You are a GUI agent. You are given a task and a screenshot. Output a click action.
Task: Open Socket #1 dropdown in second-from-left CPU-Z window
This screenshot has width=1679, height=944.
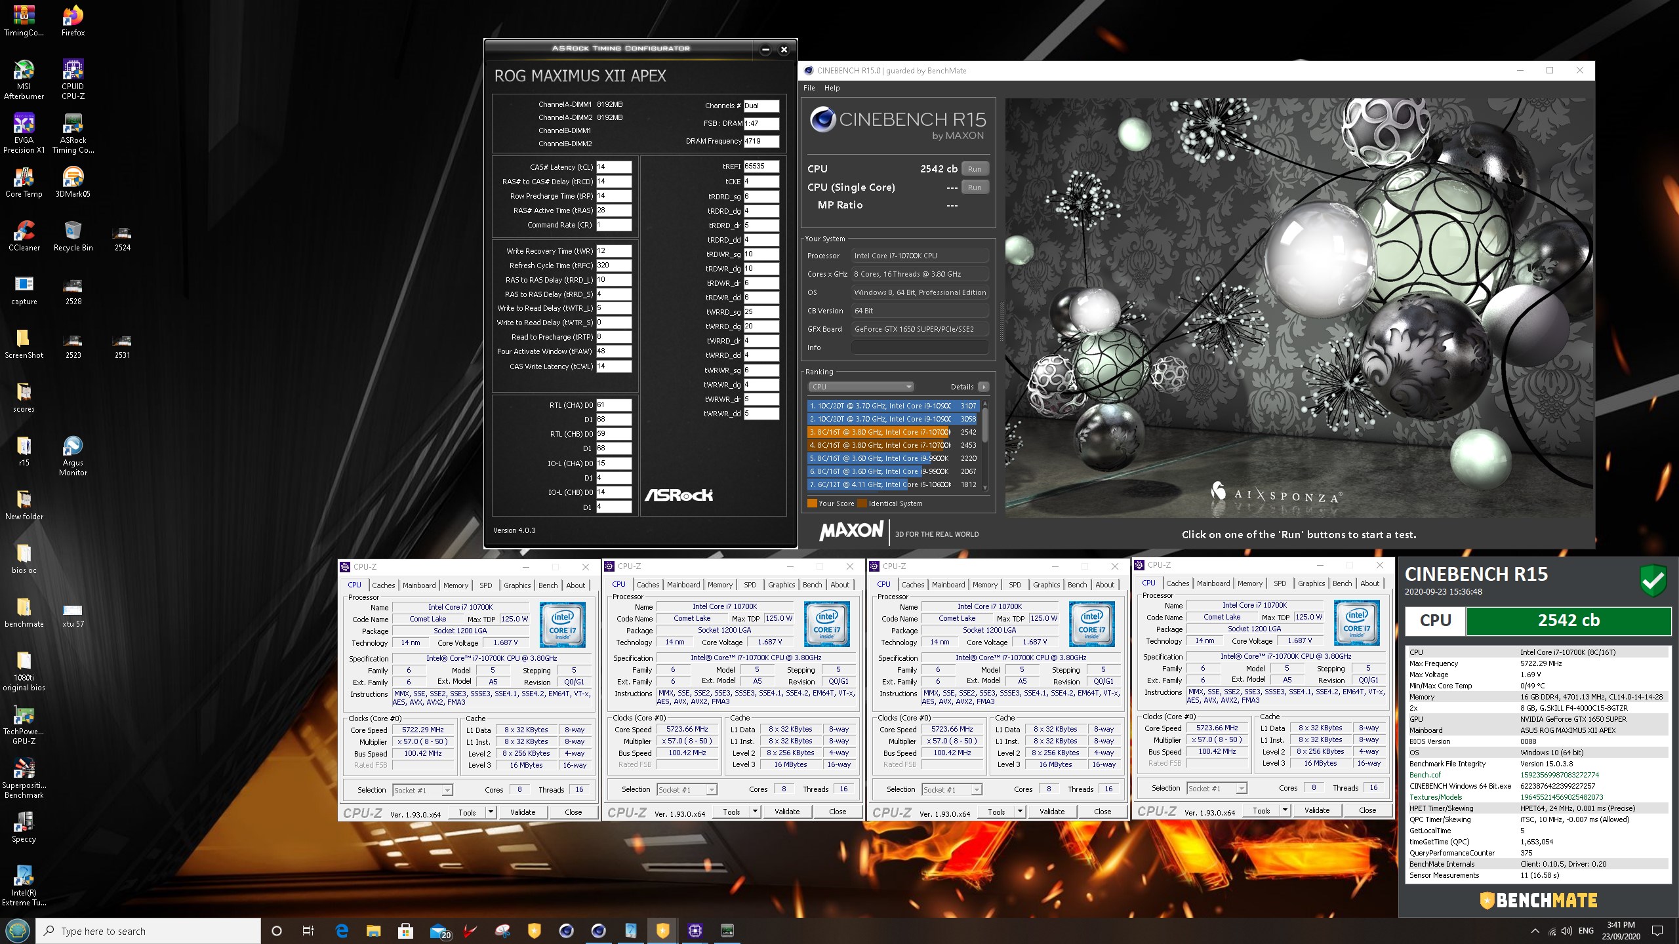[x=687, y=790]
